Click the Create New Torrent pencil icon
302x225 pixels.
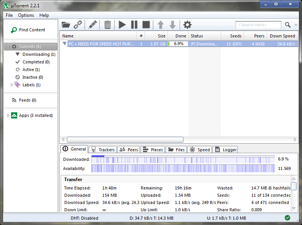(x=93, y=25)
